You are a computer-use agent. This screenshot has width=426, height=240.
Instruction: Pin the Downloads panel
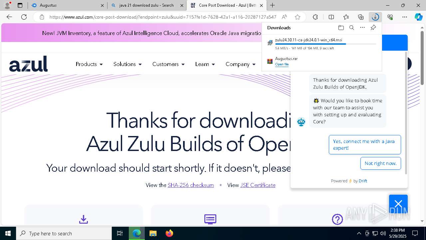tap(373, 28)
